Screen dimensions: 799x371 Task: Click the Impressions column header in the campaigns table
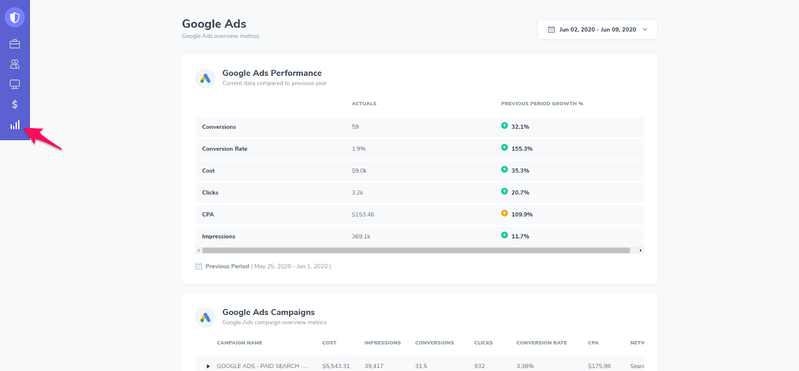pyautogui.click(x=383, y=343)
